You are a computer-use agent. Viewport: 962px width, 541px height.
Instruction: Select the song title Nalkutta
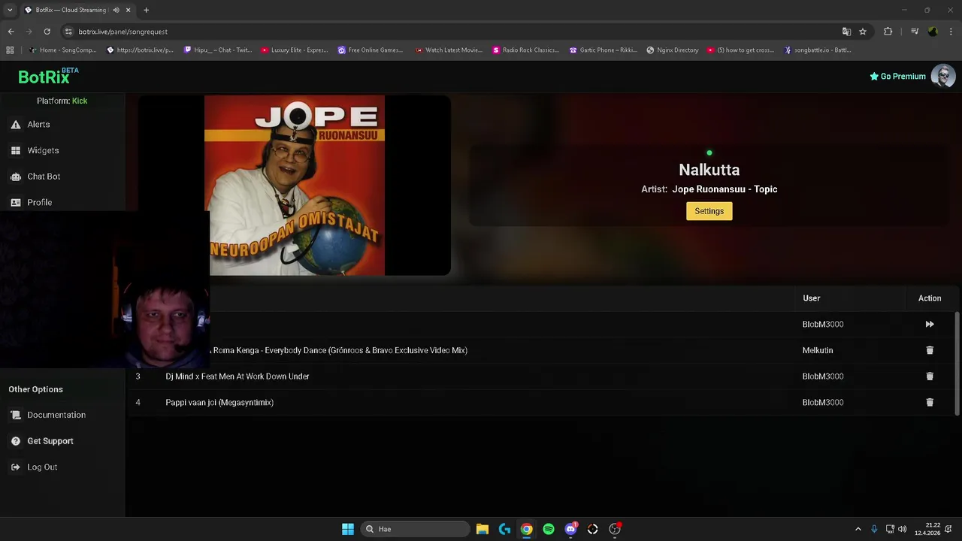pos(709,170)
